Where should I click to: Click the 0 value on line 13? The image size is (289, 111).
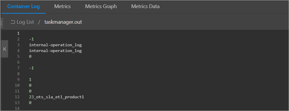click(30, 103)
